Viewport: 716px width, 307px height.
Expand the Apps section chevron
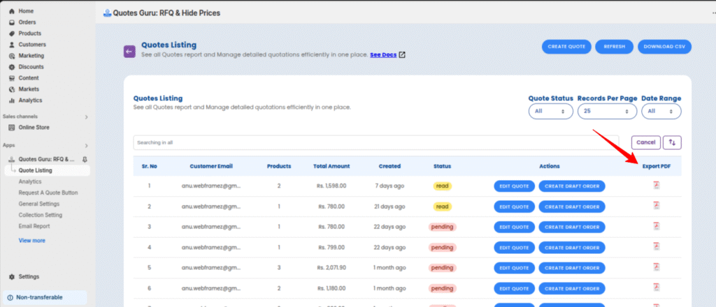86,146
